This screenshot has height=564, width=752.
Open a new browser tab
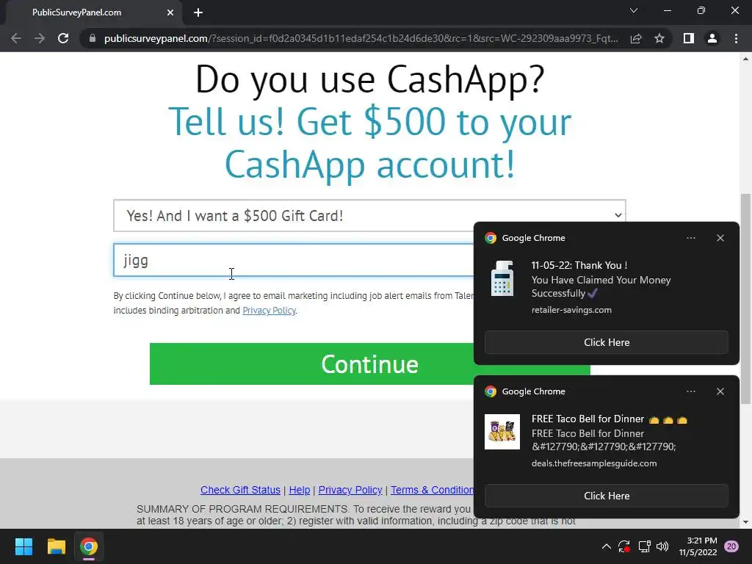(198, 12)
